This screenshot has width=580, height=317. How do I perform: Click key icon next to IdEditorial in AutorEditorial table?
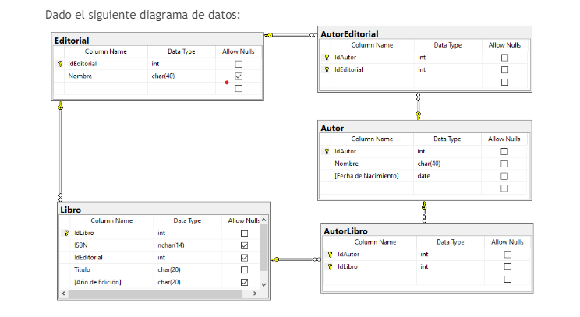pos(327,69)
